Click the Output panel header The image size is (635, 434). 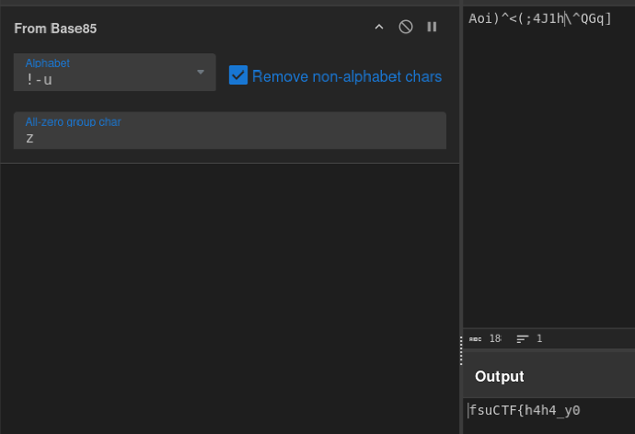coord(548,376)
